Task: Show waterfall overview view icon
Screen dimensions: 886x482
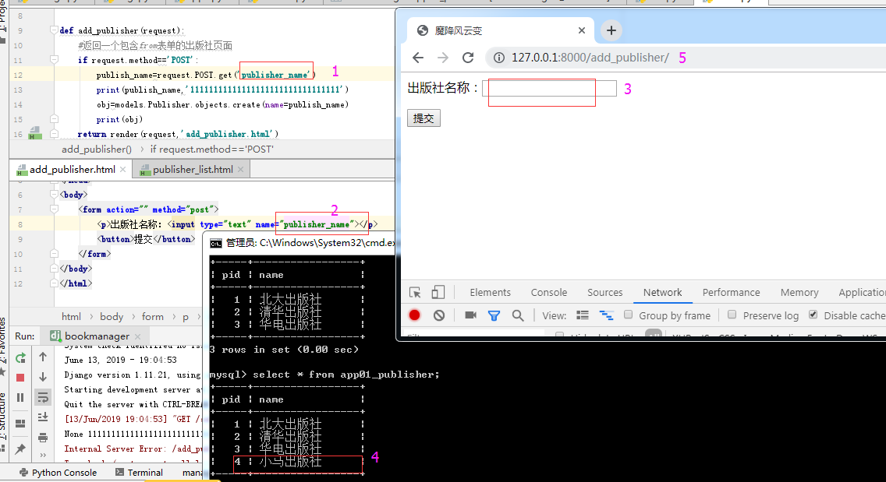Action: pos(606,315)
